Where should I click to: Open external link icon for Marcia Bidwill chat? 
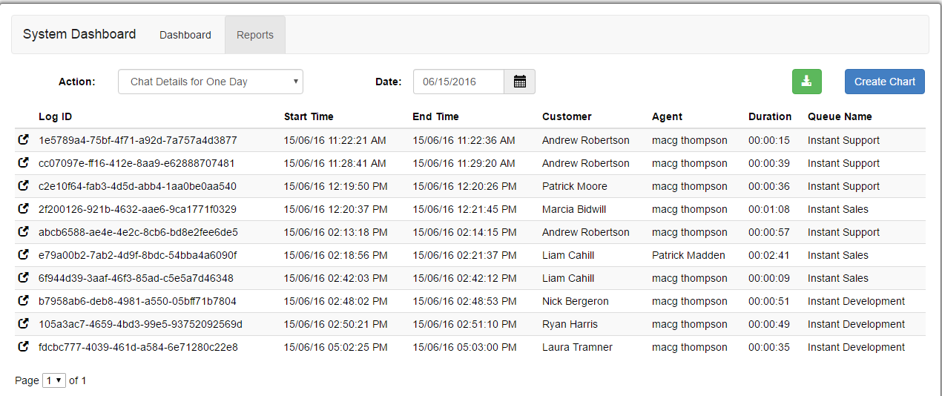(23, 208)
